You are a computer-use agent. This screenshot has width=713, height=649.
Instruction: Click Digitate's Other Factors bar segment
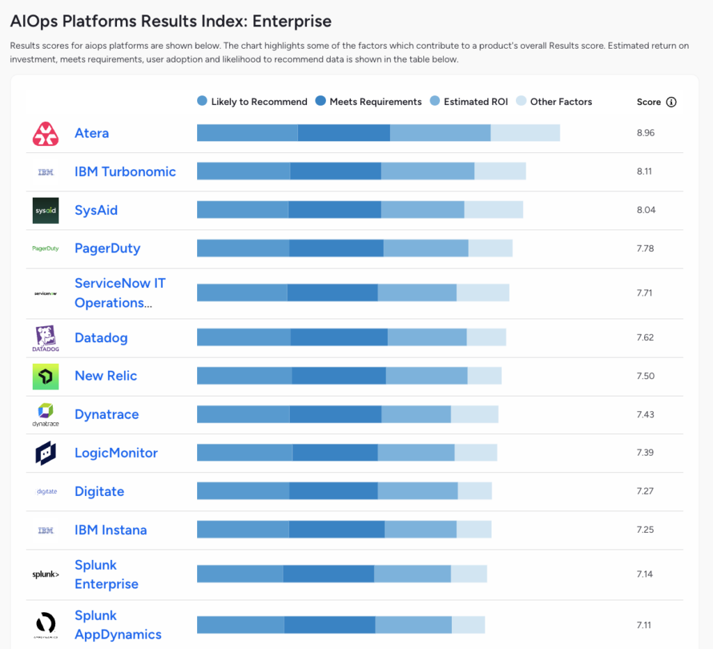475,491
